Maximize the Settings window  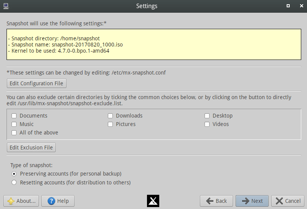pos(288,6)
